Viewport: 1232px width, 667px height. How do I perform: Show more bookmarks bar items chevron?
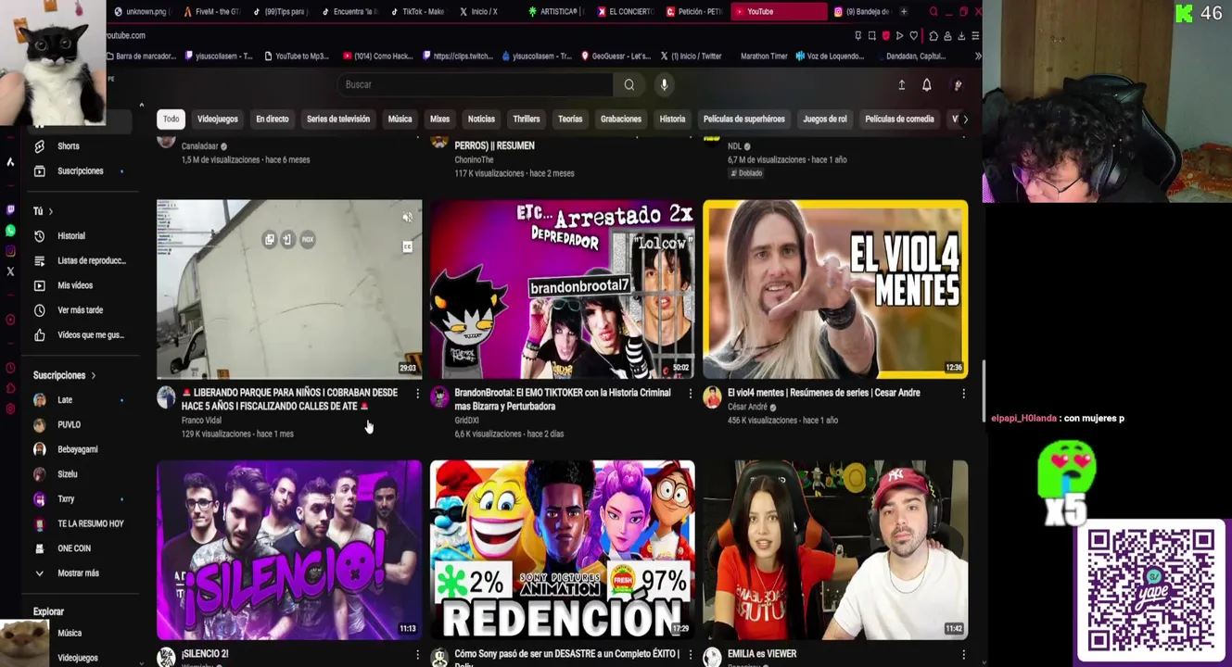click(x=977, y=57)
